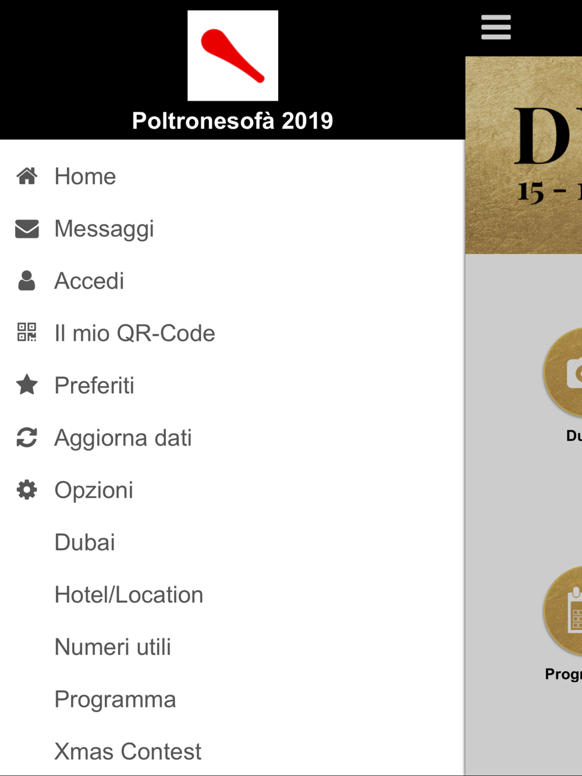Tap the gold event banner image

pos(524,155)
